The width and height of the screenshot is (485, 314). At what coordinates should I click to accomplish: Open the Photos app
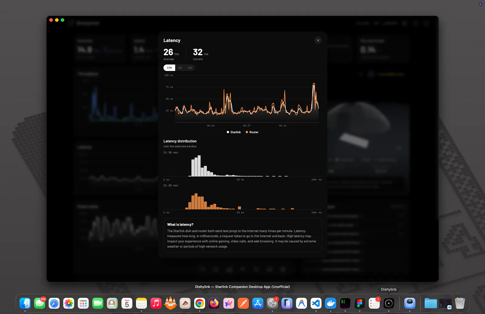69,303
